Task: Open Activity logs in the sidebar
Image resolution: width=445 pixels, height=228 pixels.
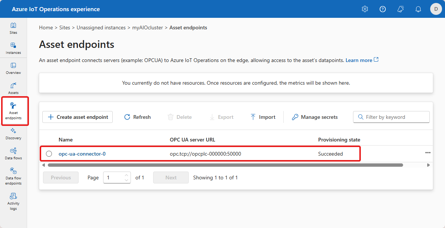Action: [x=13, y=201]
